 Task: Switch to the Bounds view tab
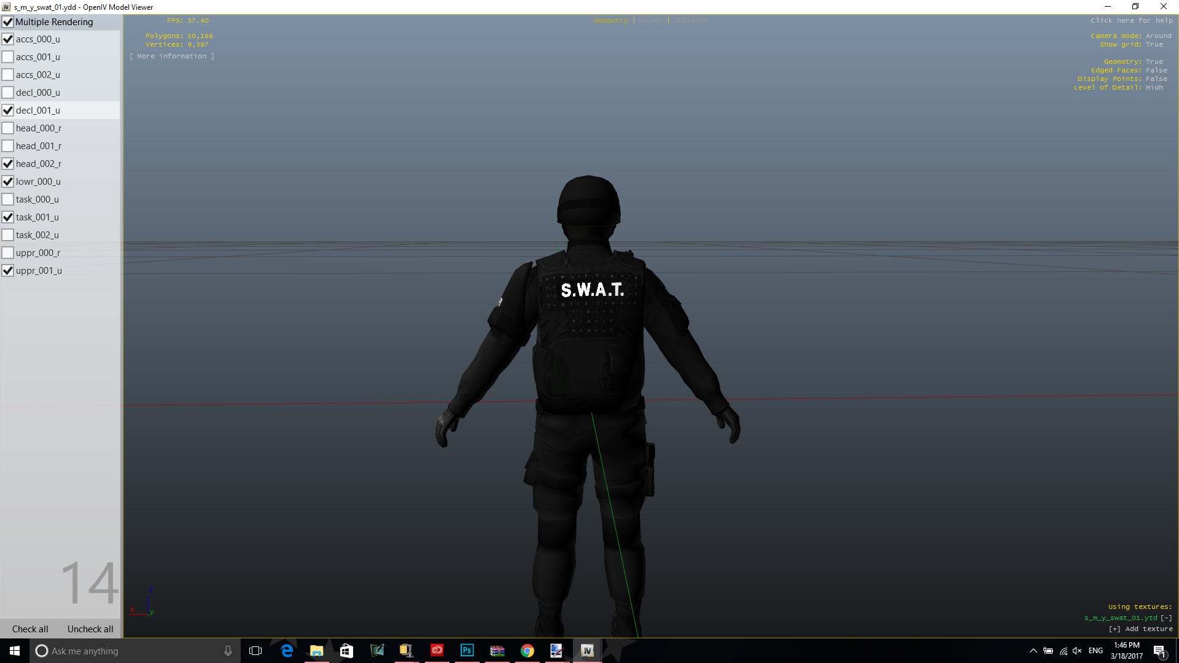tap(650, 21)
